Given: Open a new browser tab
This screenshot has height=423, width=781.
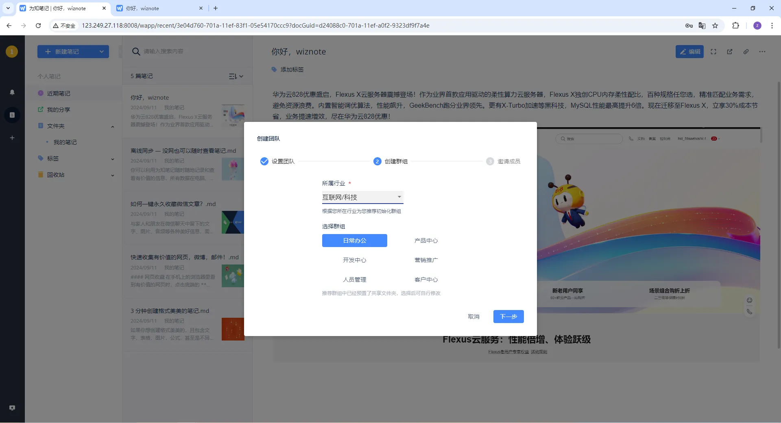Looking at the screenshot, I should click(216, 8).
